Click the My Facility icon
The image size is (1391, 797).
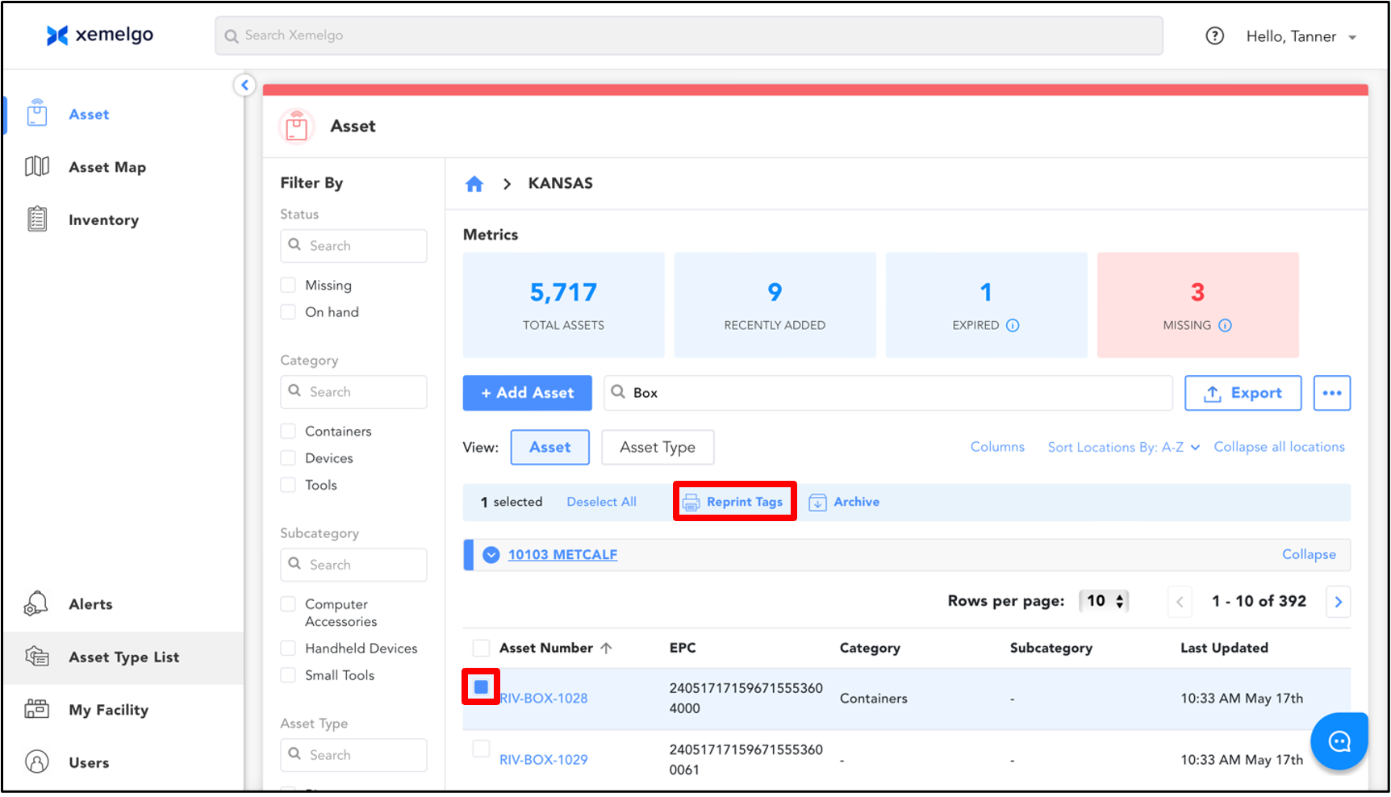(x=37, y=709)
